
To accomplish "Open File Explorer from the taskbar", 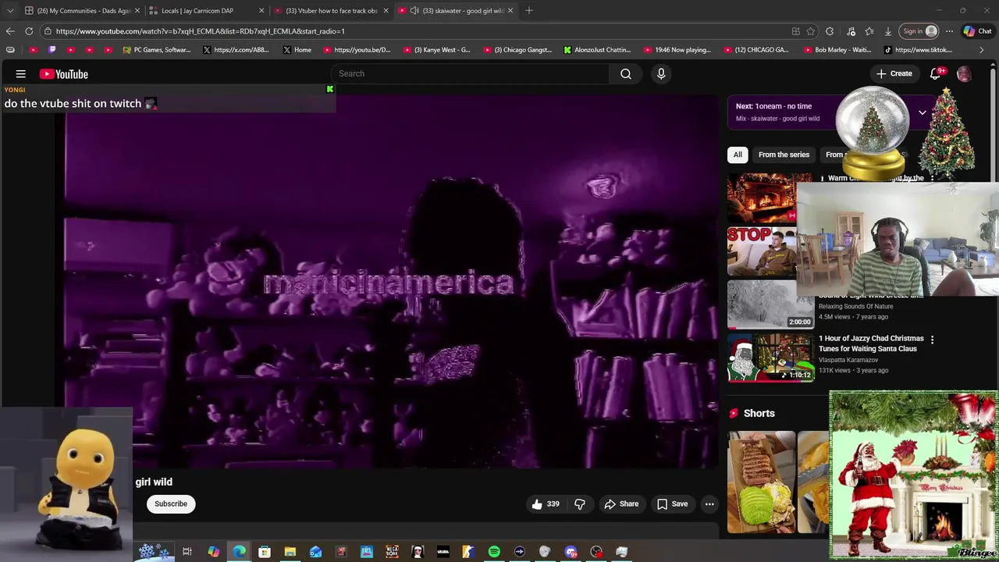I will click(290, 552).
